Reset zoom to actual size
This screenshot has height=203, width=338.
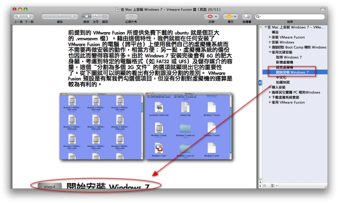coord(60,16)
